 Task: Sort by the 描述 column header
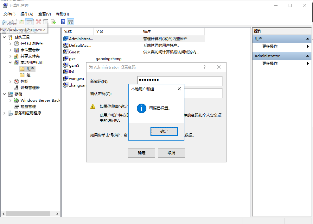click(x=173, y=32)
